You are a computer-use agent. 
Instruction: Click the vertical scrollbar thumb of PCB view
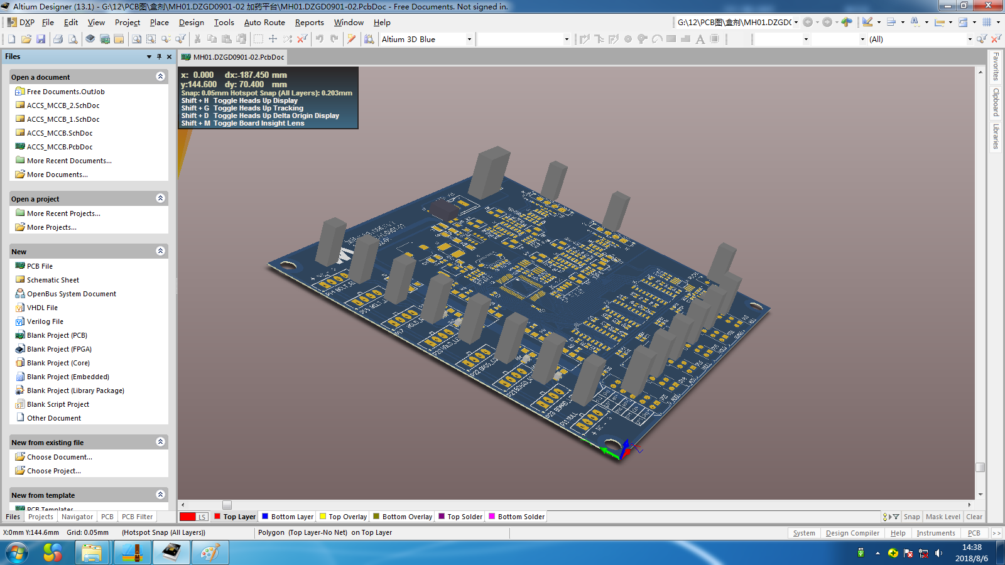click(980, 468)
